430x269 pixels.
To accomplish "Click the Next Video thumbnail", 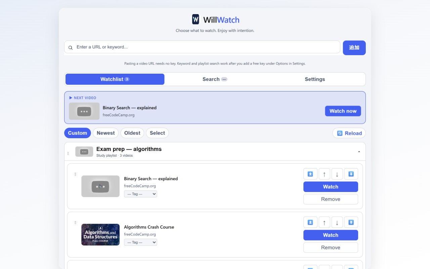I will click(x=84, y=111).
